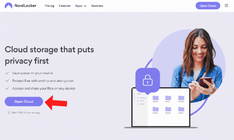Viewport: 234px width, 140px height.
Task: Click the checkmark beside Access and share
Action: pyautogui.click(x=7, y=88)
